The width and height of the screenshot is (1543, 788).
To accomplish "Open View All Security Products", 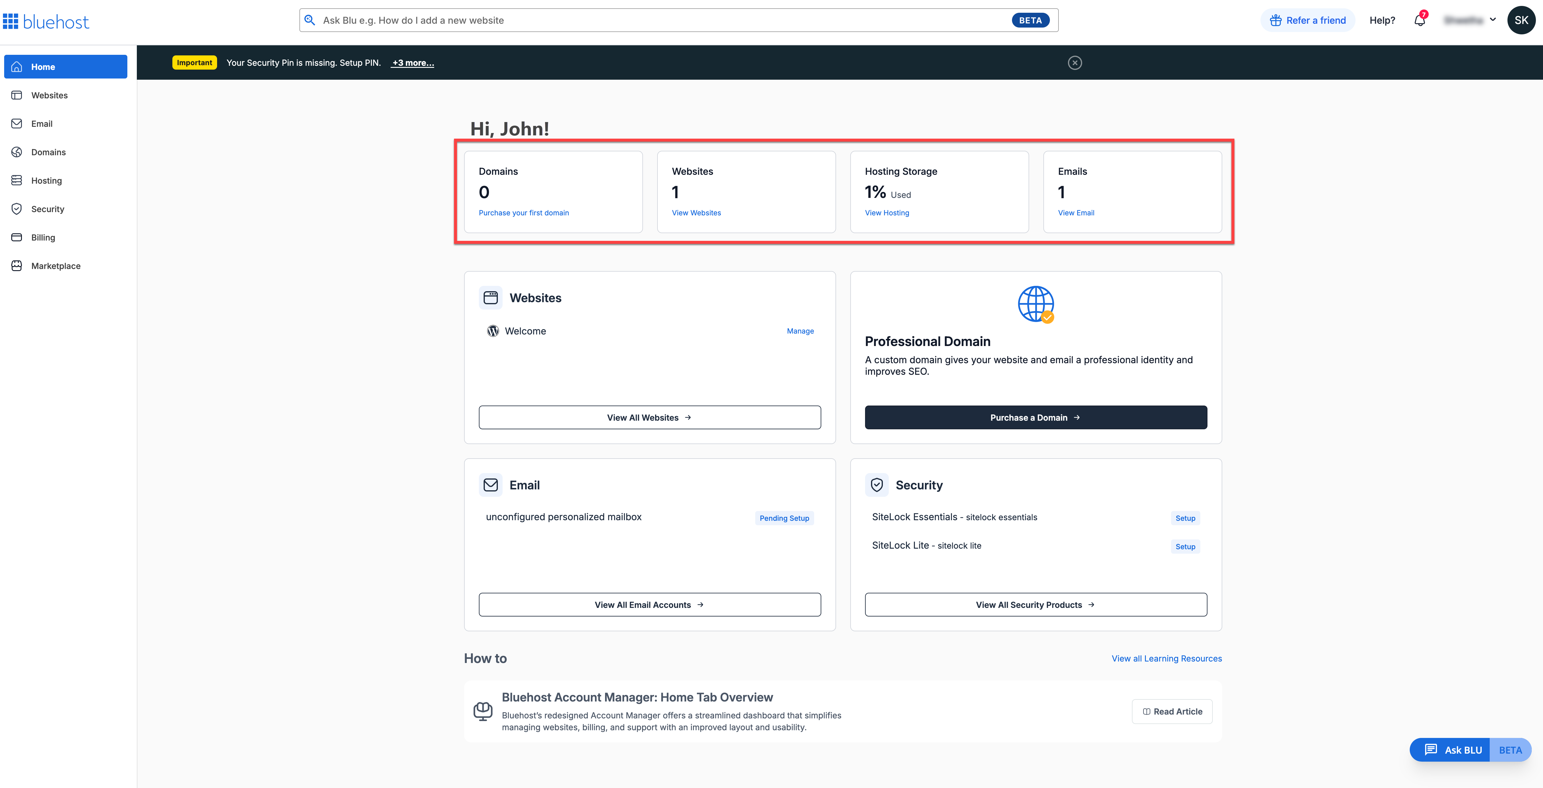I will (x=1035, y=604).
